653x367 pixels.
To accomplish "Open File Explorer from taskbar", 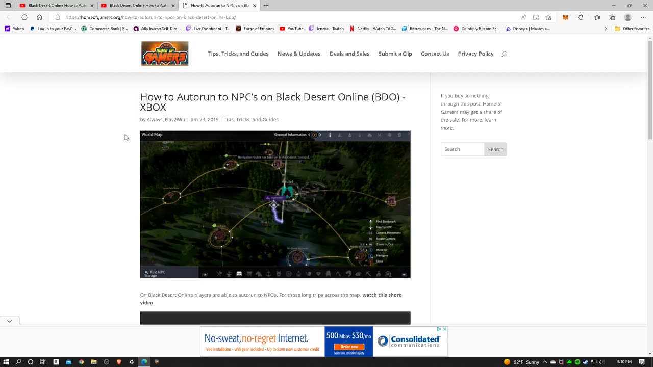I will (x=94, y=362).
